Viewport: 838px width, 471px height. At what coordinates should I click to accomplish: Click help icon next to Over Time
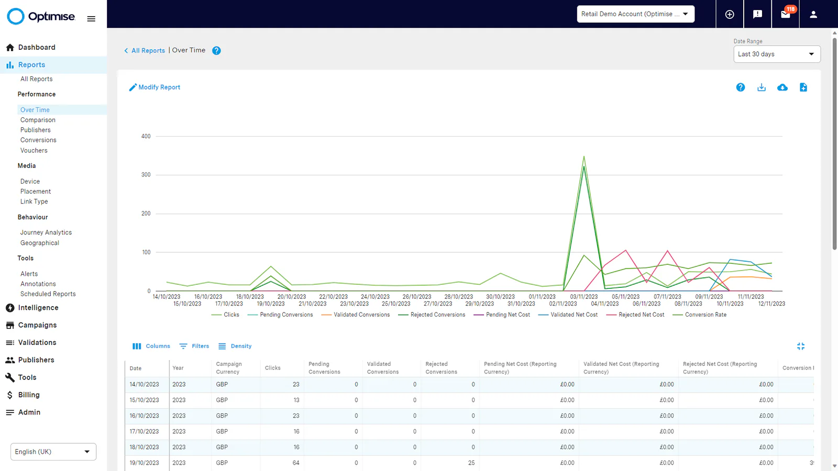pyautogui.click(x=216, y=51)
